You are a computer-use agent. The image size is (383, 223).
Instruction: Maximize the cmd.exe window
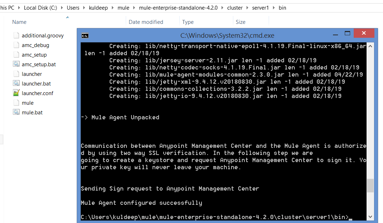(x=347, y=33)
